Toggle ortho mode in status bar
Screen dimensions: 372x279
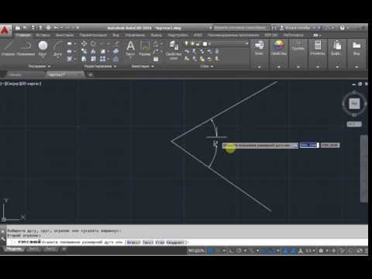[x=231, y=250]
